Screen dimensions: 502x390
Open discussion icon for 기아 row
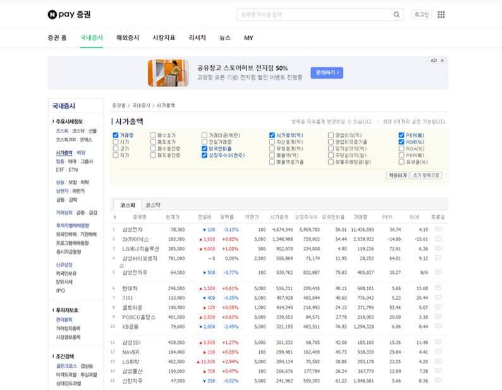click(438, 298)
